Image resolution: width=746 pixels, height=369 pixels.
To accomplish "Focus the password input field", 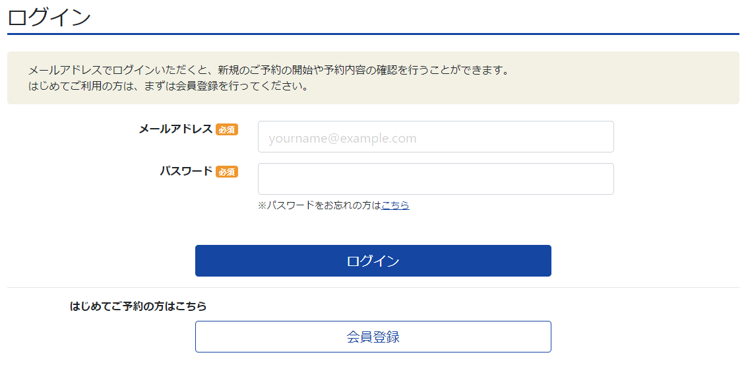I will point(435,179).
